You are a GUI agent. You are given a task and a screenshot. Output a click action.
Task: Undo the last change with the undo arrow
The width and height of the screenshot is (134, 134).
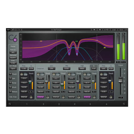pos(13,30)
